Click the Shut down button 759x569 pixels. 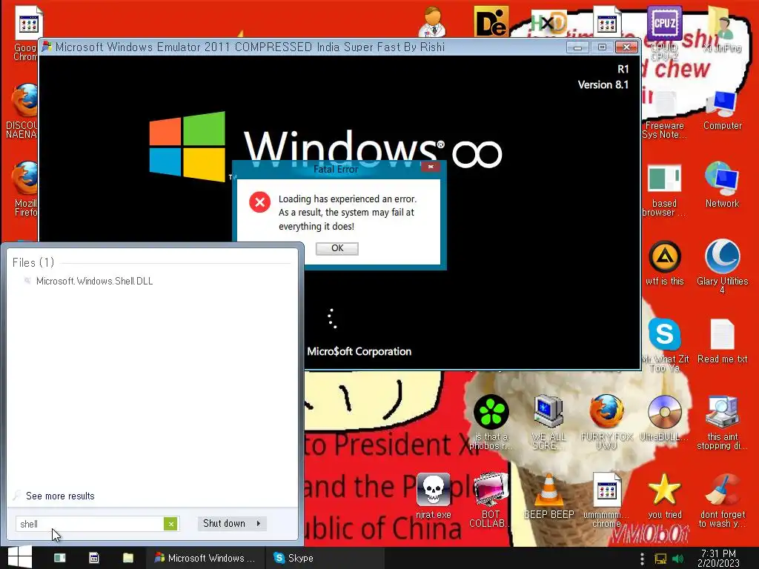click(x=224, y=524)
